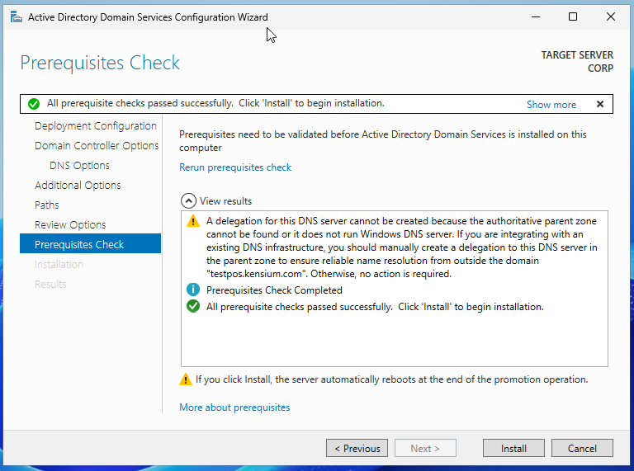Click 'All prerequisite checks passed' result row
Viewport: 634px width, 471px height.
[375, 307]
